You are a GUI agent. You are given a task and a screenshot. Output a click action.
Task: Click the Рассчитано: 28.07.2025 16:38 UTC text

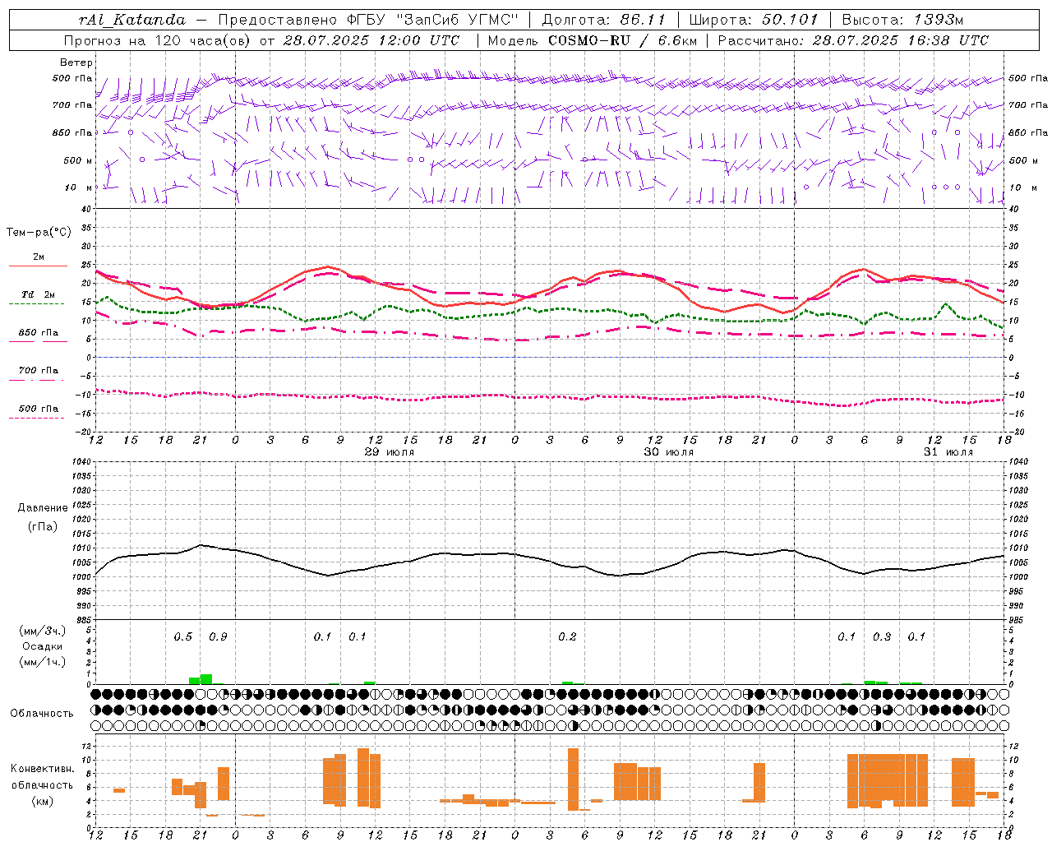(x=853, y=40)
